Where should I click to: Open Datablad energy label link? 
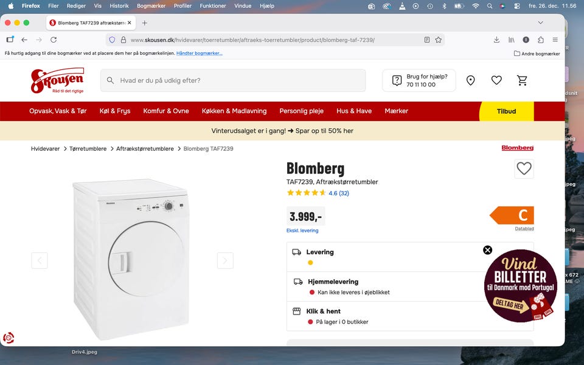pyautogui.click(x=524, y=229)
